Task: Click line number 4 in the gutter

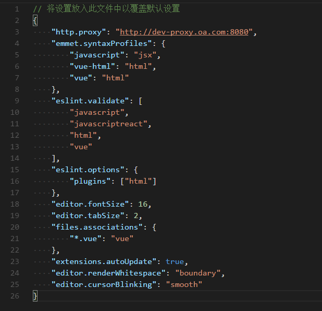Action: (17, 44)
